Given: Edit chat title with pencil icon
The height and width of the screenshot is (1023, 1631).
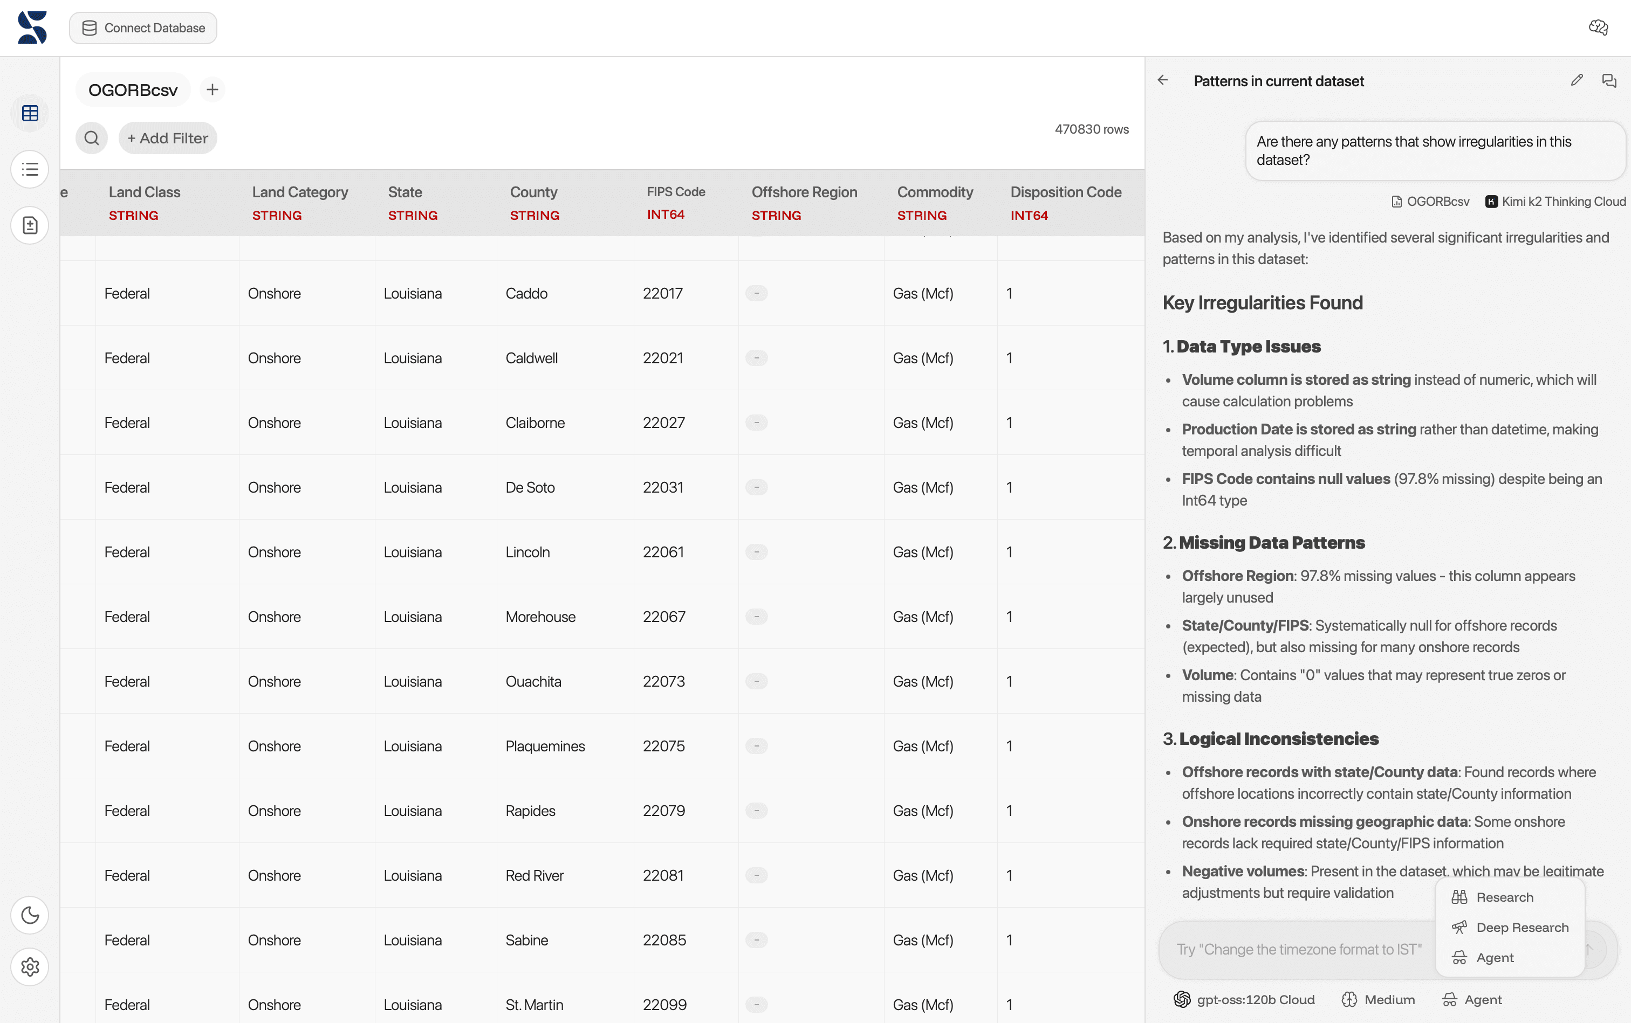Looking at the screenshot, I should coord(1577,80).
